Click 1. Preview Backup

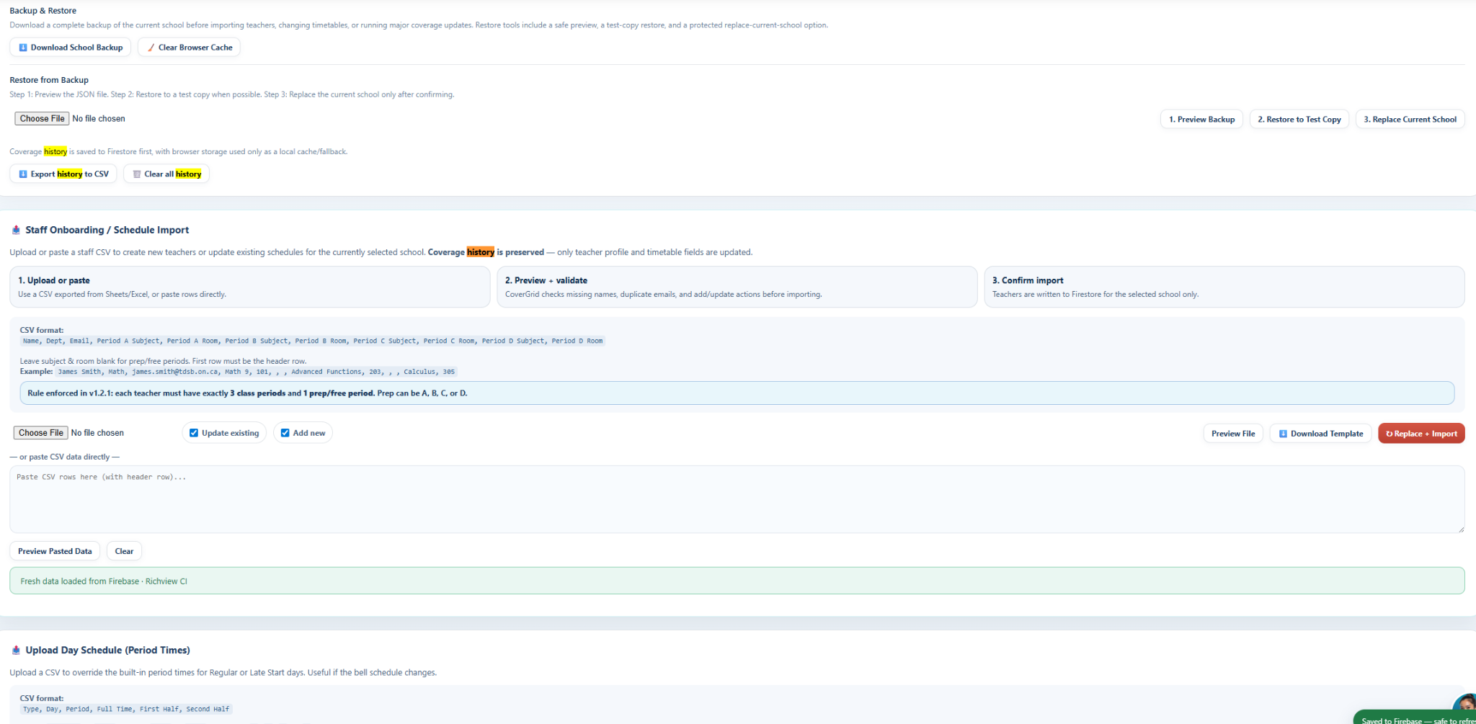[x=1201, y=120]
